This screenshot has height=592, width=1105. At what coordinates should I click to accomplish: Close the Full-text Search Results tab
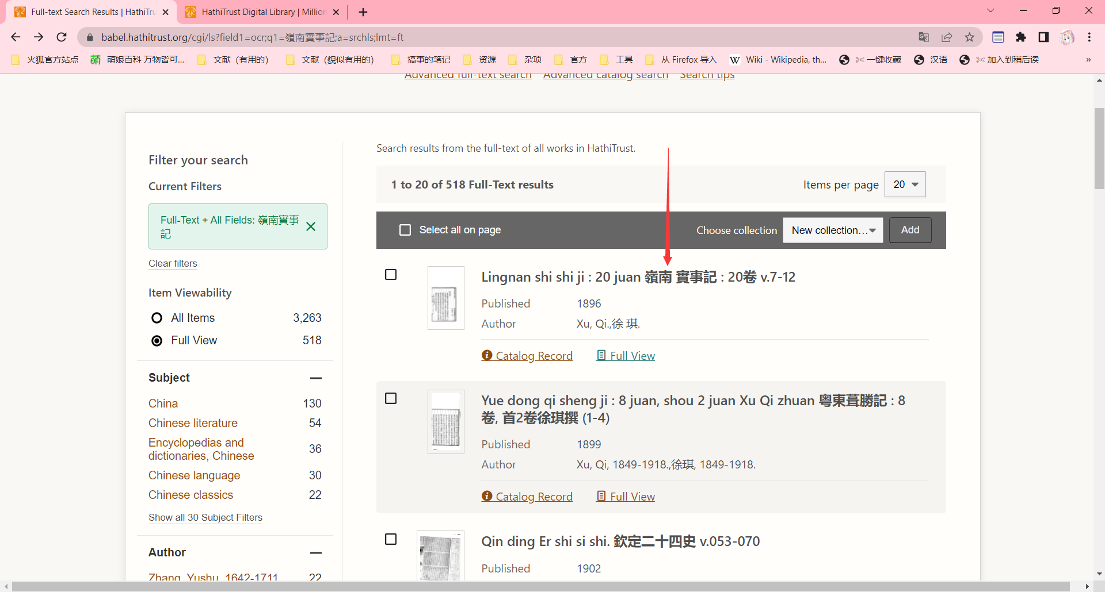point(166,12)
